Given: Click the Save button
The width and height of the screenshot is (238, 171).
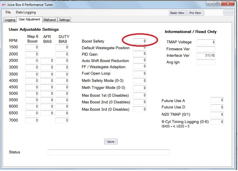Looking at the screenshot, I should 111,142.
